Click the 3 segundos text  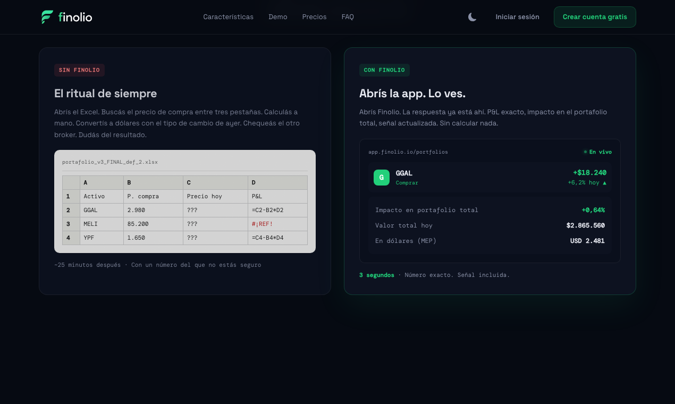(377, 275)
